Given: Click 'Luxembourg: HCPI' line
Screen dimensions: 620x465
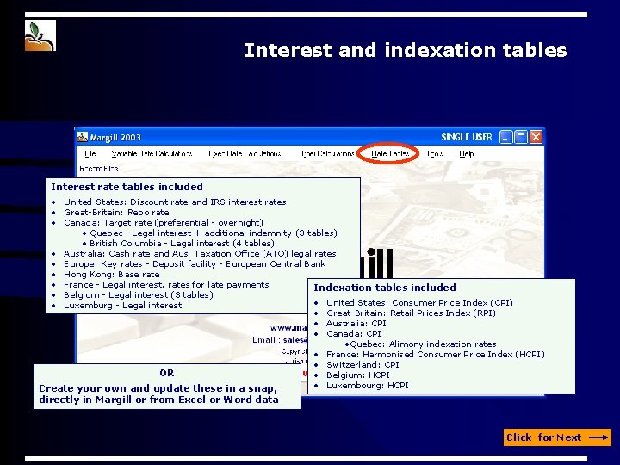Looking at the screenshot, I should click(368, 385).
